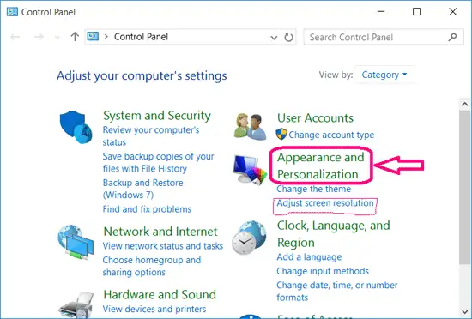The height and width of the screenshot is (319, 472).
Task: Click Find and fix problems
Action: [x=147, y=209]
